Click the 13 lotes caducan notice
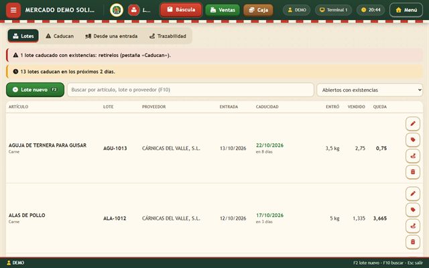The height and width of the screenshot is (268, 429). click(x=214, y=72)
